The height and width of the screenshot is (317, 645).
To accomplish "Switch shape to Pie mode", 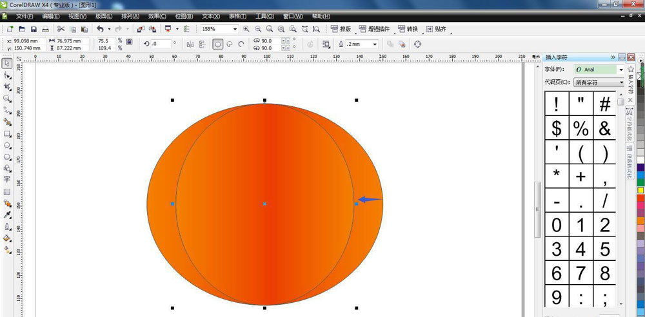I will (x=230, y=44).
